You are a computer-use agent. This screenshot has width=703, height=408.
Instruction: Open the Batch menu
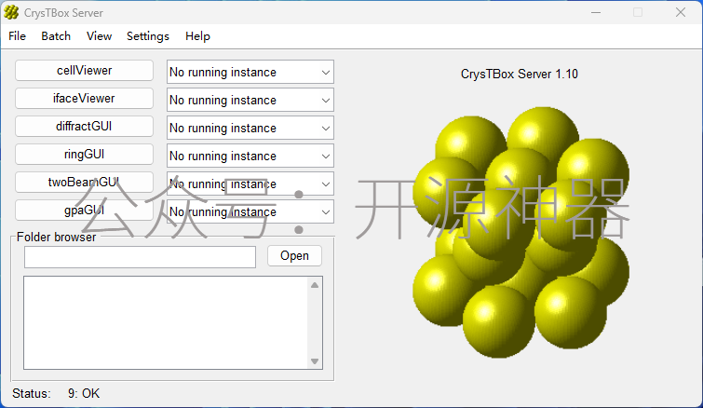[56, 36]
